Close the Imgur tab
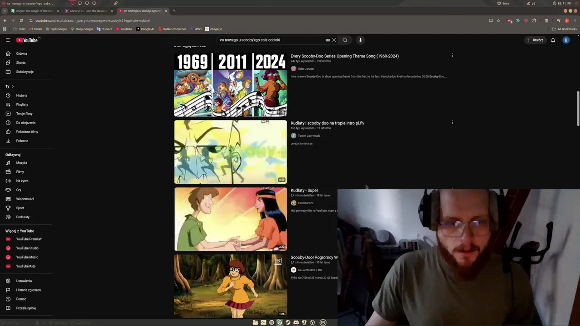580x326 pixels. tap(58, 11)
